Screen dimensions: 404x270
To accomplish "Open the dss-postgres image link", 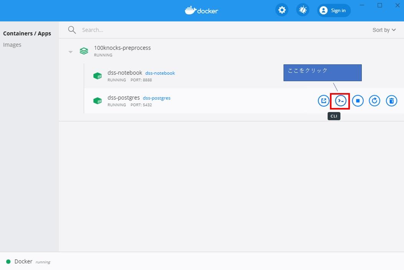I will click(x=157, y=98).
